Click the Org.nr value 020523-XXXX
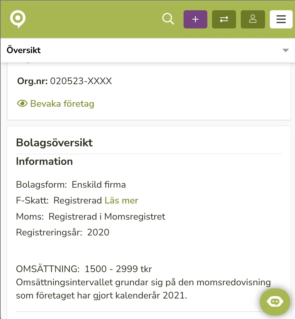 point(81,81)
